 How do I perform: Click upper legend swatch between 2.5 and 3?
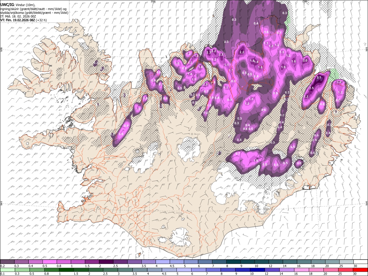120,262
